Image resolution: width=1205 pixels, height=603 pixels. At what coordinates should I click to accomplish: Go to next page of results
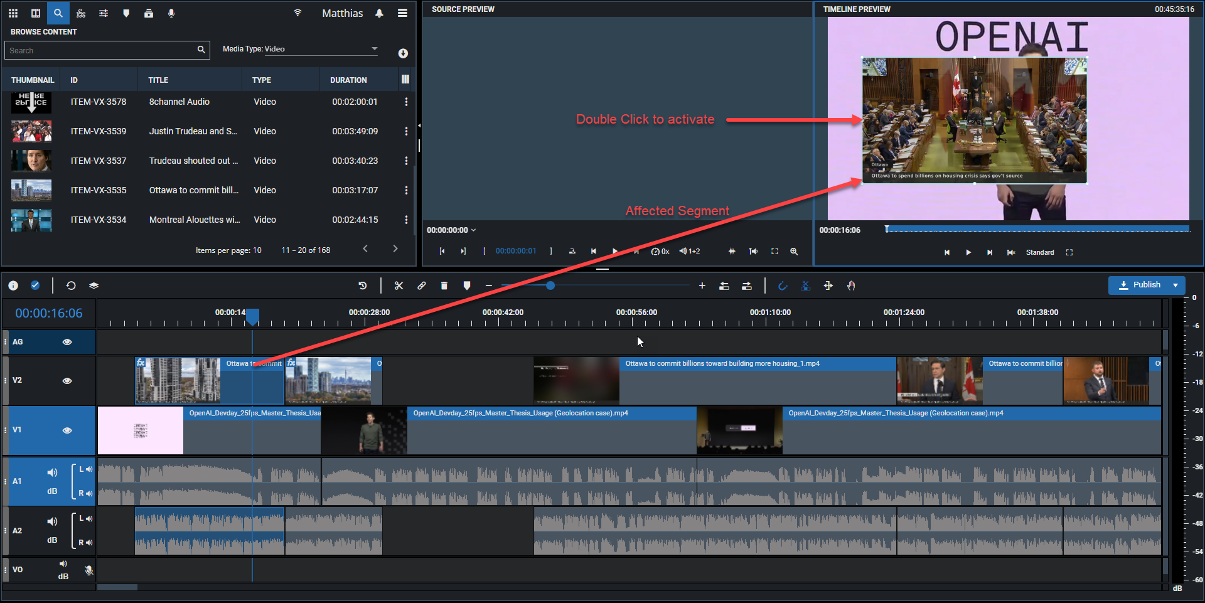(395, 249)
